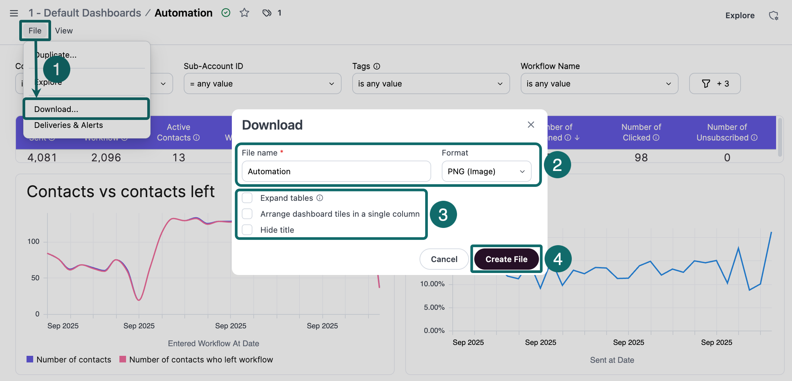Click the tags icon beside Automation
The height and width of the screenshot is (381, 792).
[267, 13]
